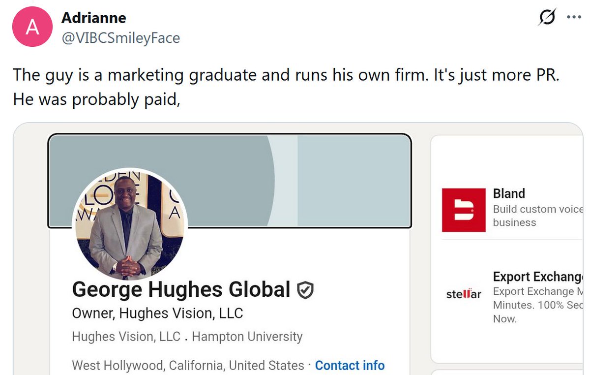Open the Export Exchange ad title
Image resolution: width=590 pixels, height=375 pixels.
point(538,277)
